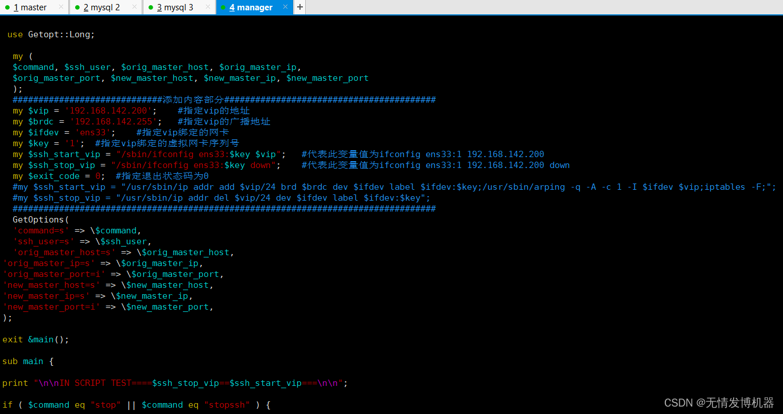Click the 'my $ssh_stop_vip' ifconfig down line
This screenshot has height=414, width=783.
coord(291,165)
